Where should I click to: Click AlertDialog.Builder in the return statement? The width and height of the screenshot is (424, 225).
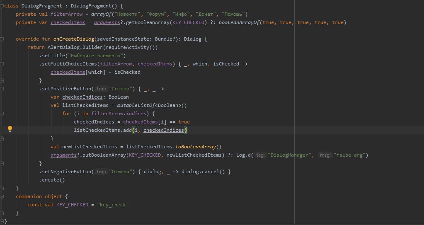point(75,47)
